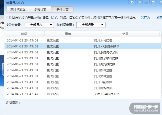Open the settings gear icon in title bar
The image size is (162, 115).
(132, 2)
